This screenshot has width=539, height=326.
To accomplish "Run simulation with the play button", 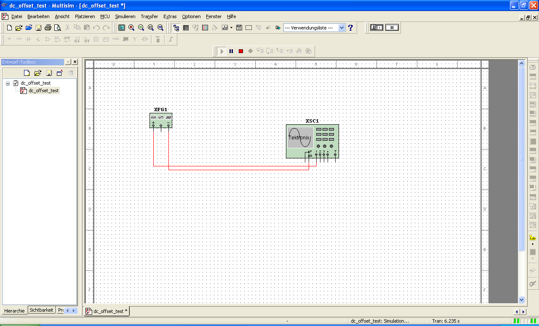I will (221, 51).
